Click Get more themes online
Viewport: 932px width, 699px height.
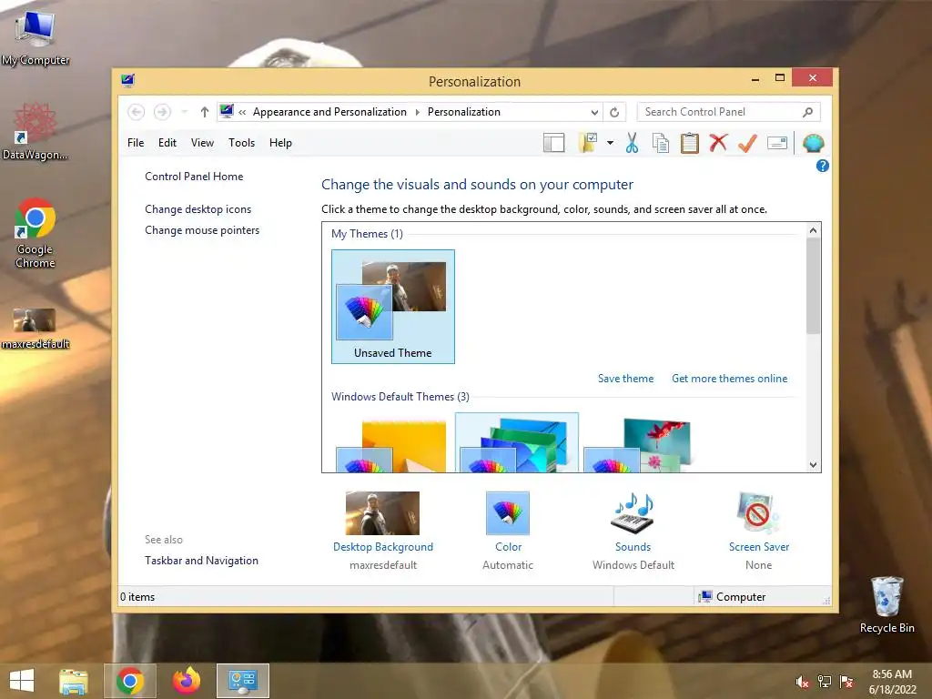[729, 379]
